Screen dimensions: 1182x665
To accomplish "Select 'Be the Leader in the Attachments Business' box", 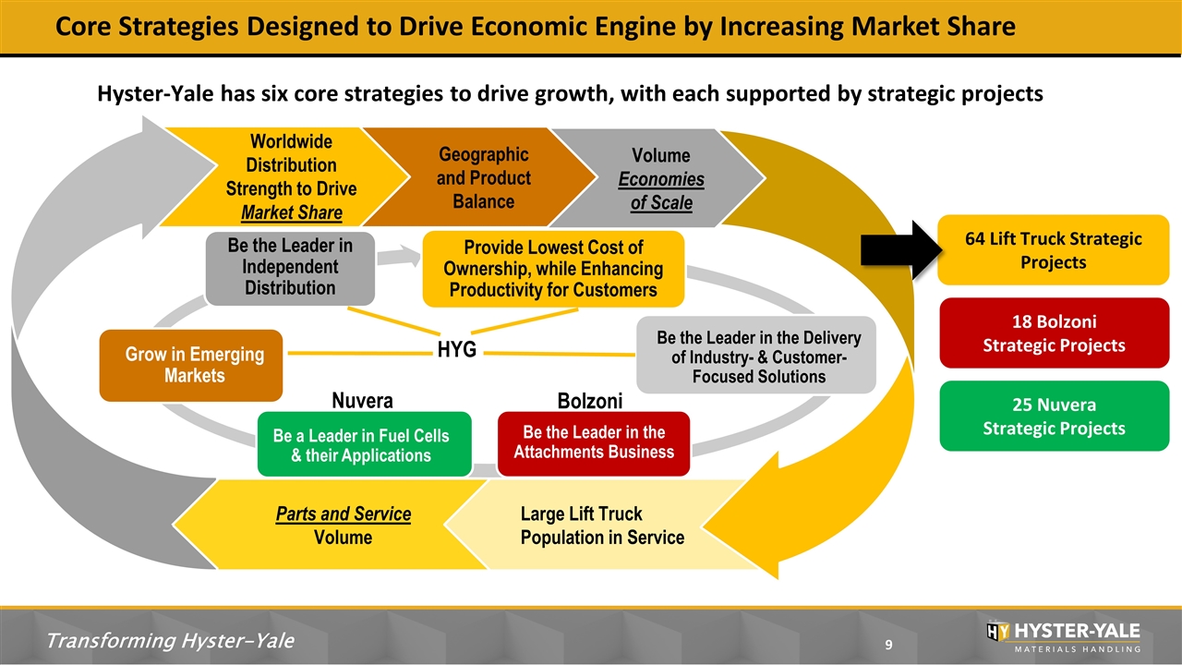I will pyautogui.click(x=594, y=443).
